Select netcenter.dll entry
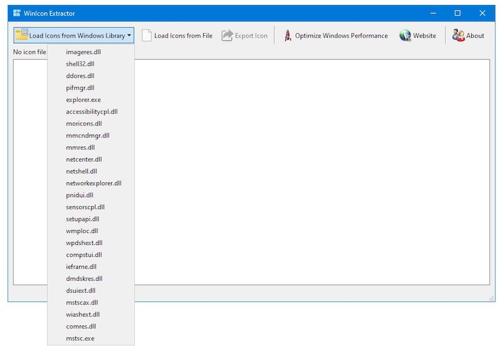Viewport: 502px width, 353px height. coord(91,159)
